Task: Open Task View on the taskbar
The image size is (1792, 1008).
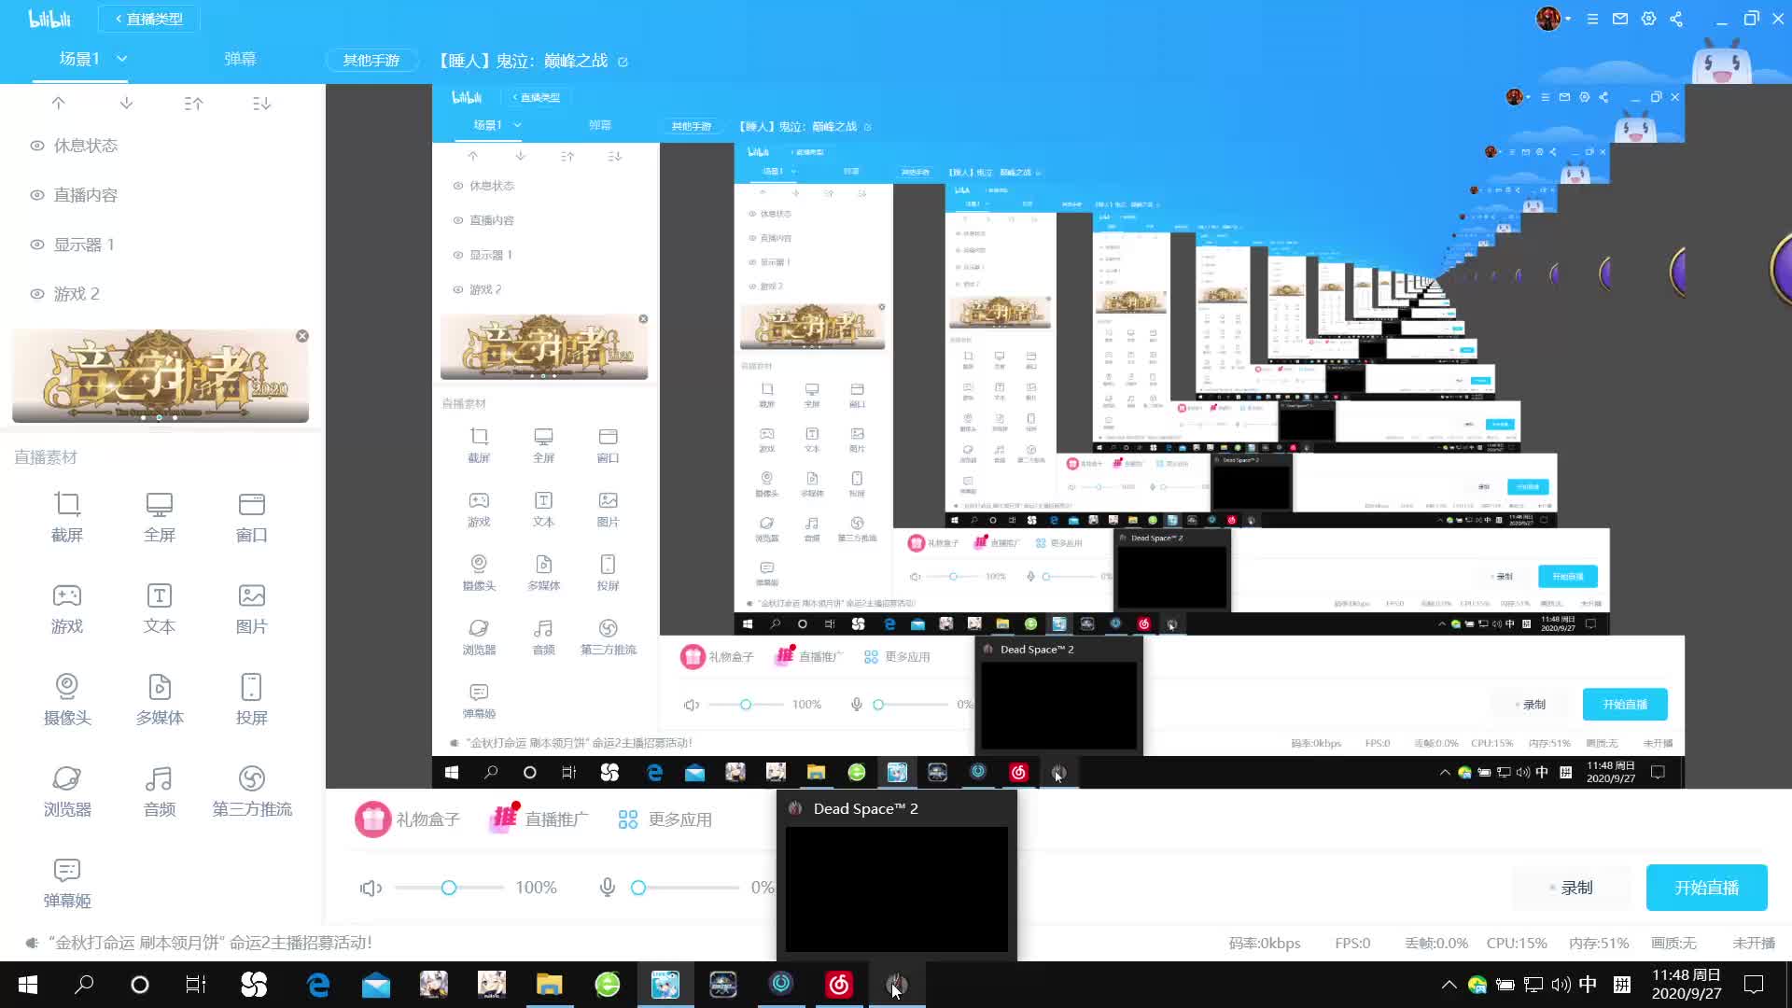Action: 196,985
